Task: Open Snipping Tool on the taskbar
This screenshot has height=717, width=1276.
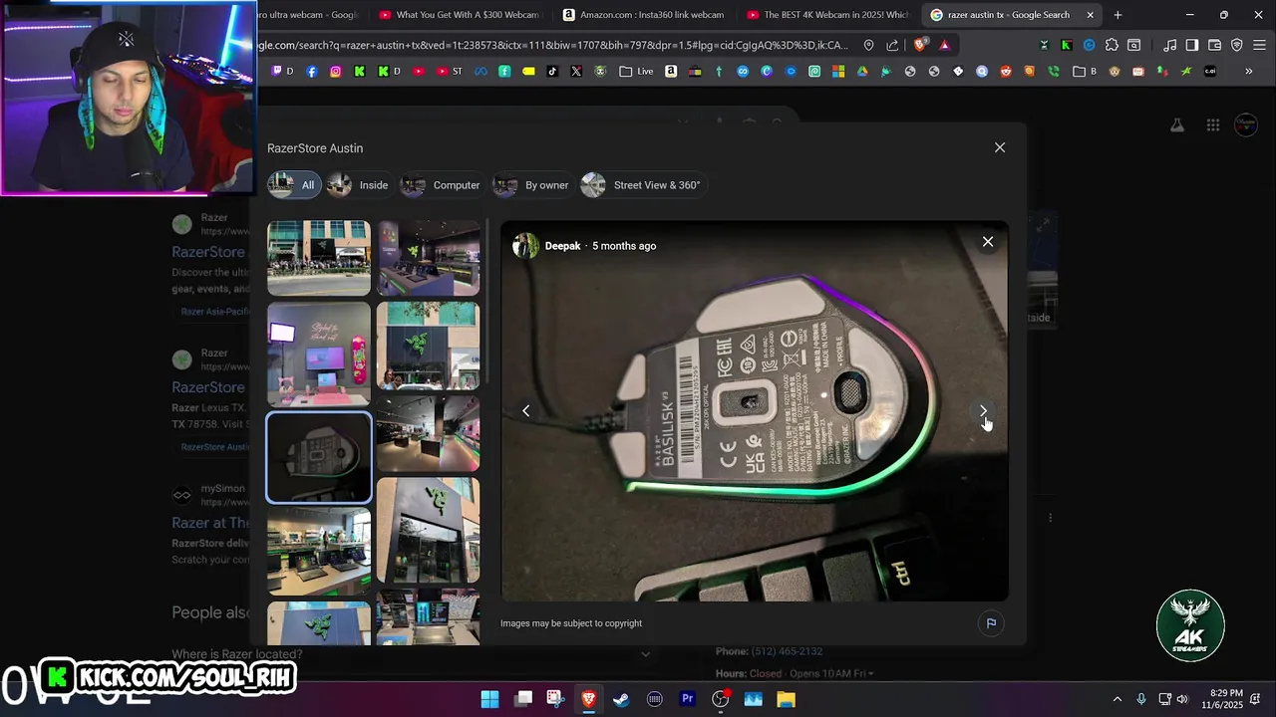Action: coord(555,699)
